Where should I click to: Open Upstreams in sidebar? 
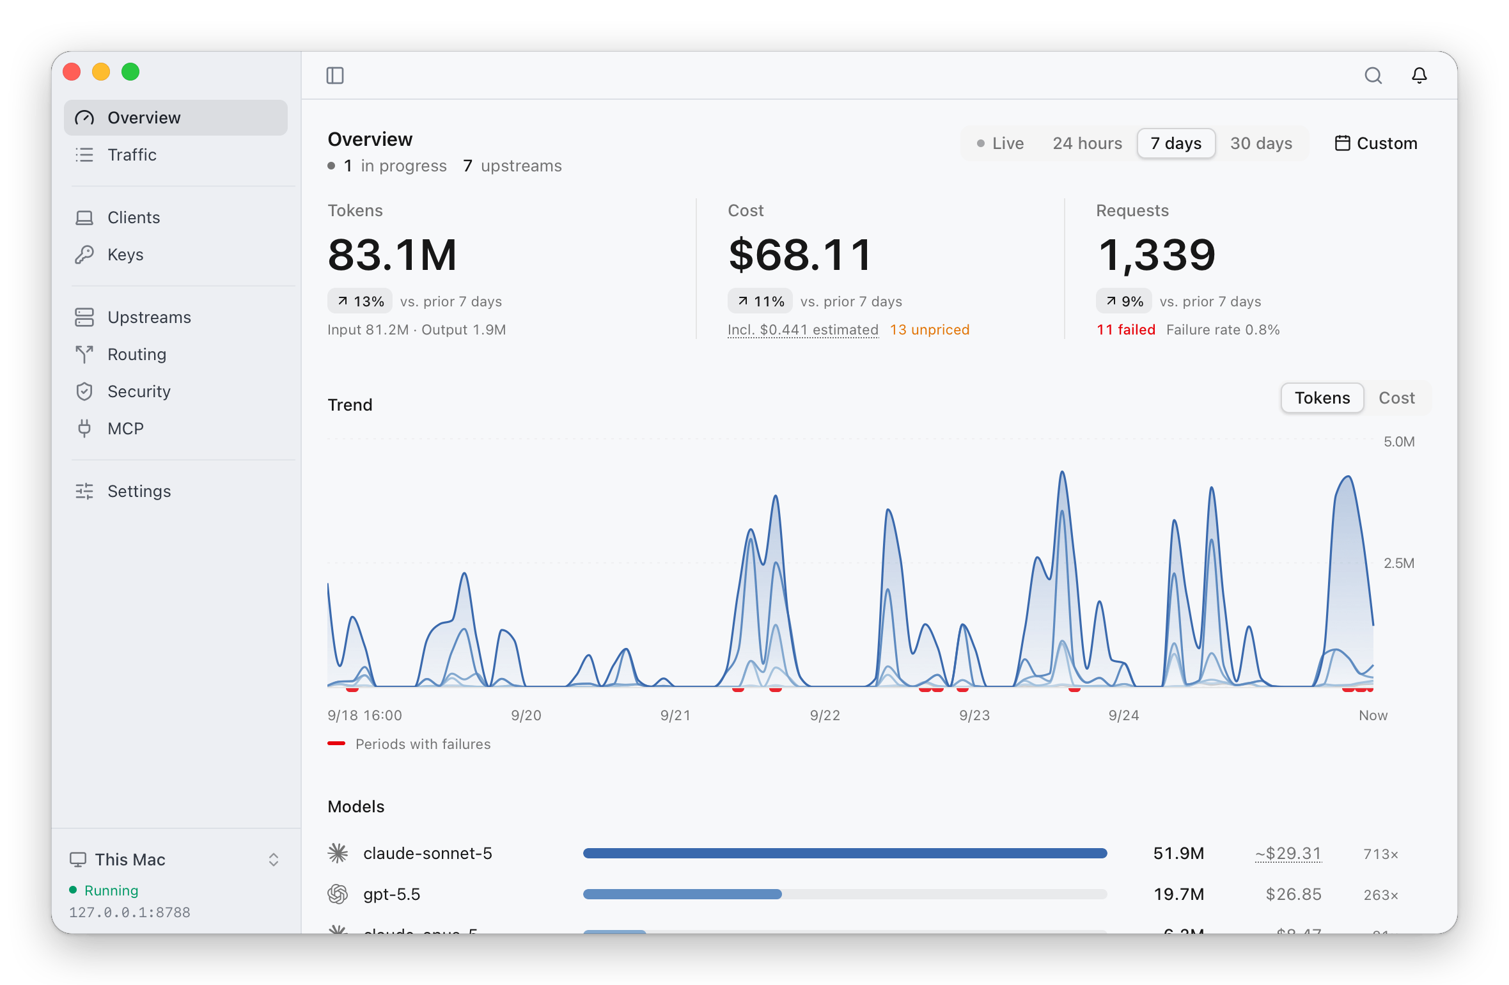(x=176, y=317)
